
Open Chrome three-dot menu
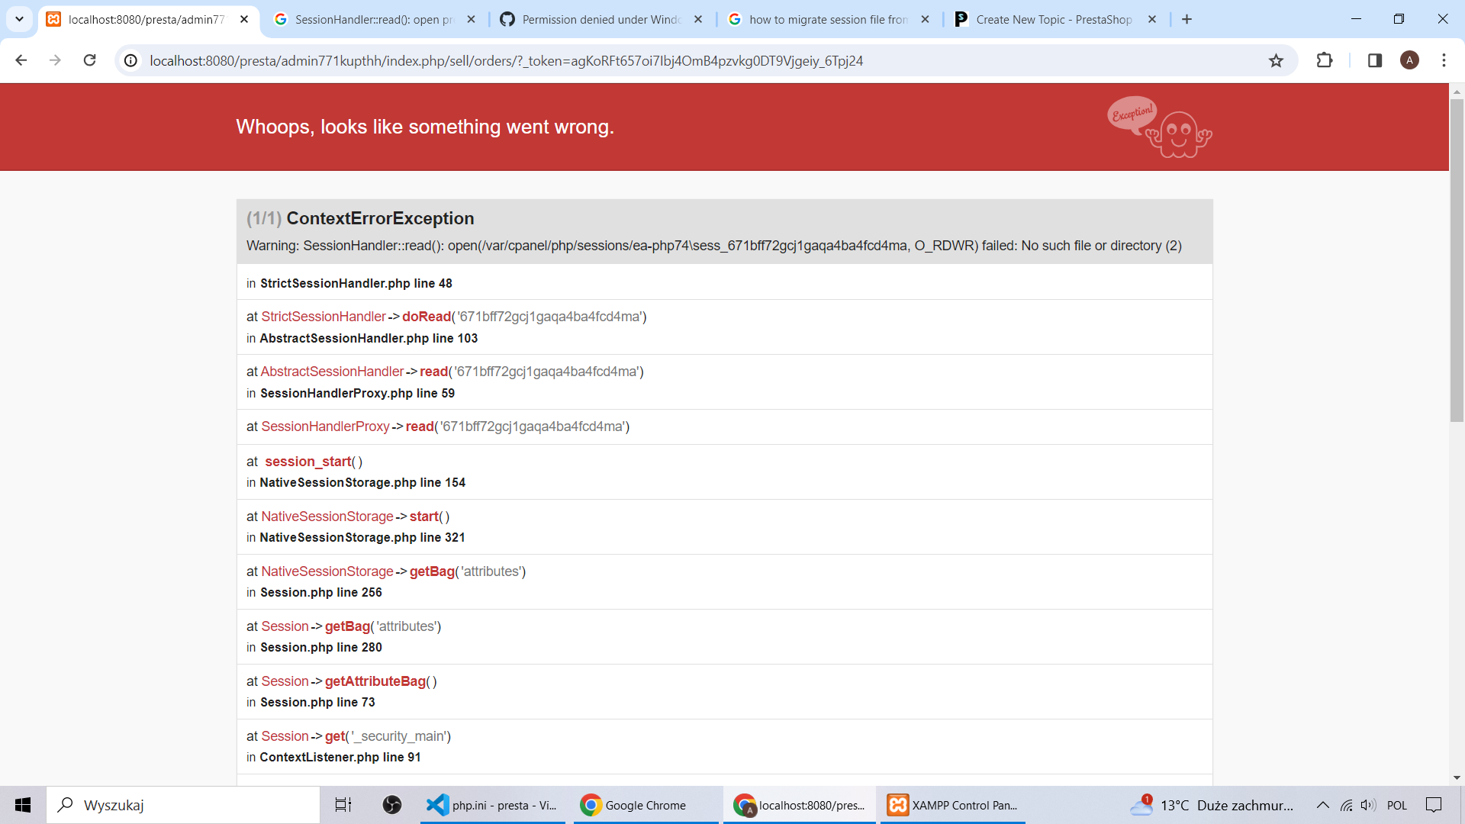1444,60
